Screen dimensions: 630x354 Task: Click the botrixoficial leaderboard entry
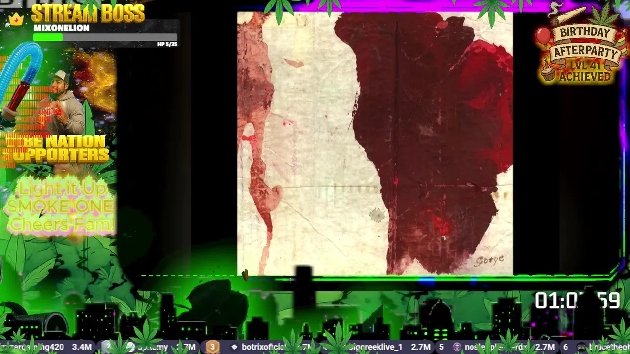coord(264,347)
